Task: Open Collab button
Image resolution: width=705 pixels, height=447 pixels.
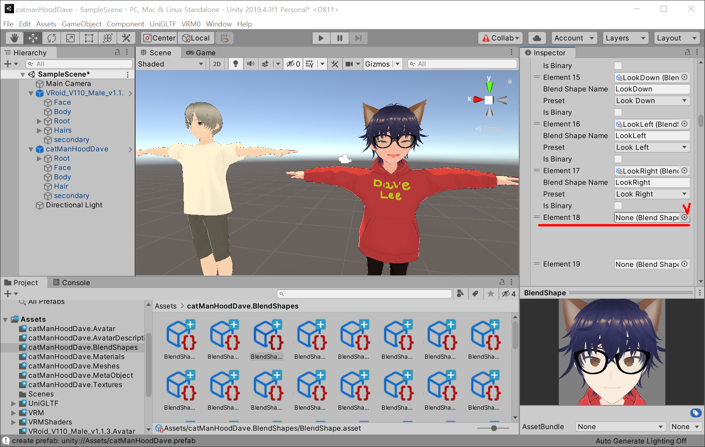Action: (x=500, y=38)
